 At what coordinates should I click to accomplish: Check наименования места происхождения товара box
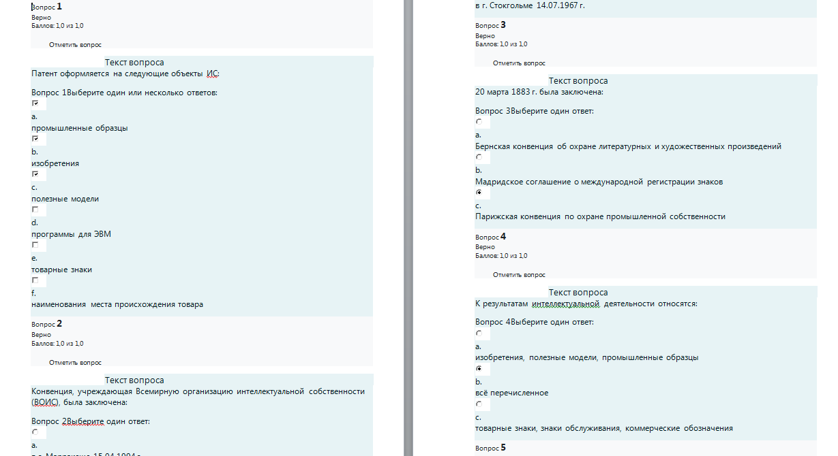tap(35, 280)
